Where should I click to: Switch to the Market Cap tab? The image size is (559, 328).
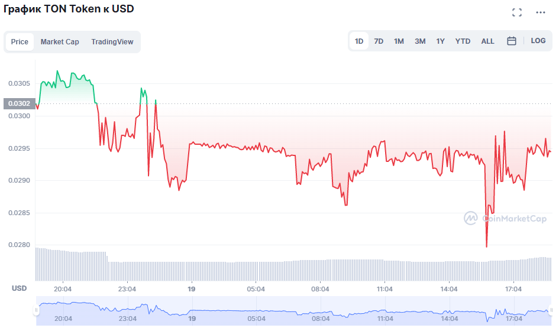(x=60, y=42)
